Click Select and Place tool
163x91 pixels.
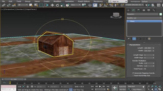[x=67, y=5]
